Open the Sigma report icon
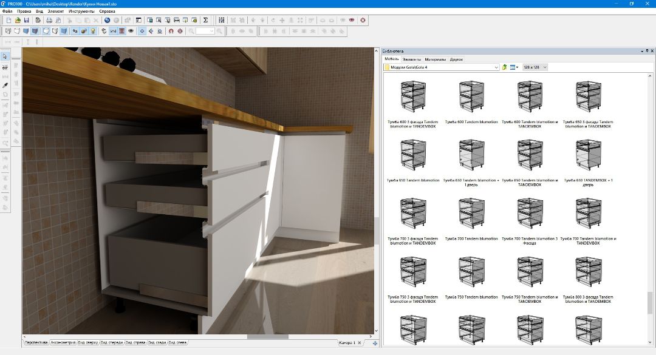The width and height of the screenshot is (656, 355). [x=205, y=20]
